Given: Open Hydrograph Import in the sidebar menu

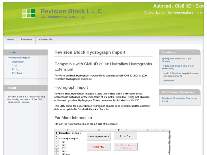Looking at the screenshot, I should click(19, 58).
